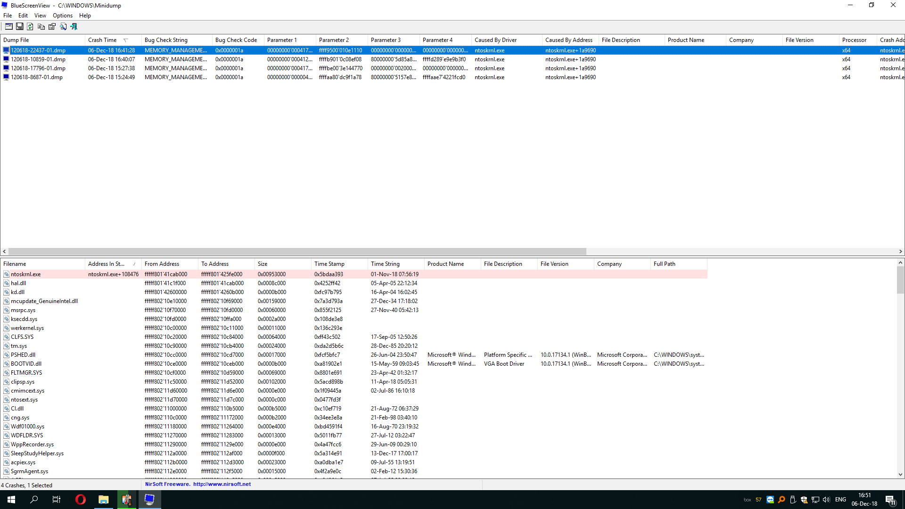Click the Save Selected Items floppy icon
This screenshot has height=509, width=905.
coord(19,27)
